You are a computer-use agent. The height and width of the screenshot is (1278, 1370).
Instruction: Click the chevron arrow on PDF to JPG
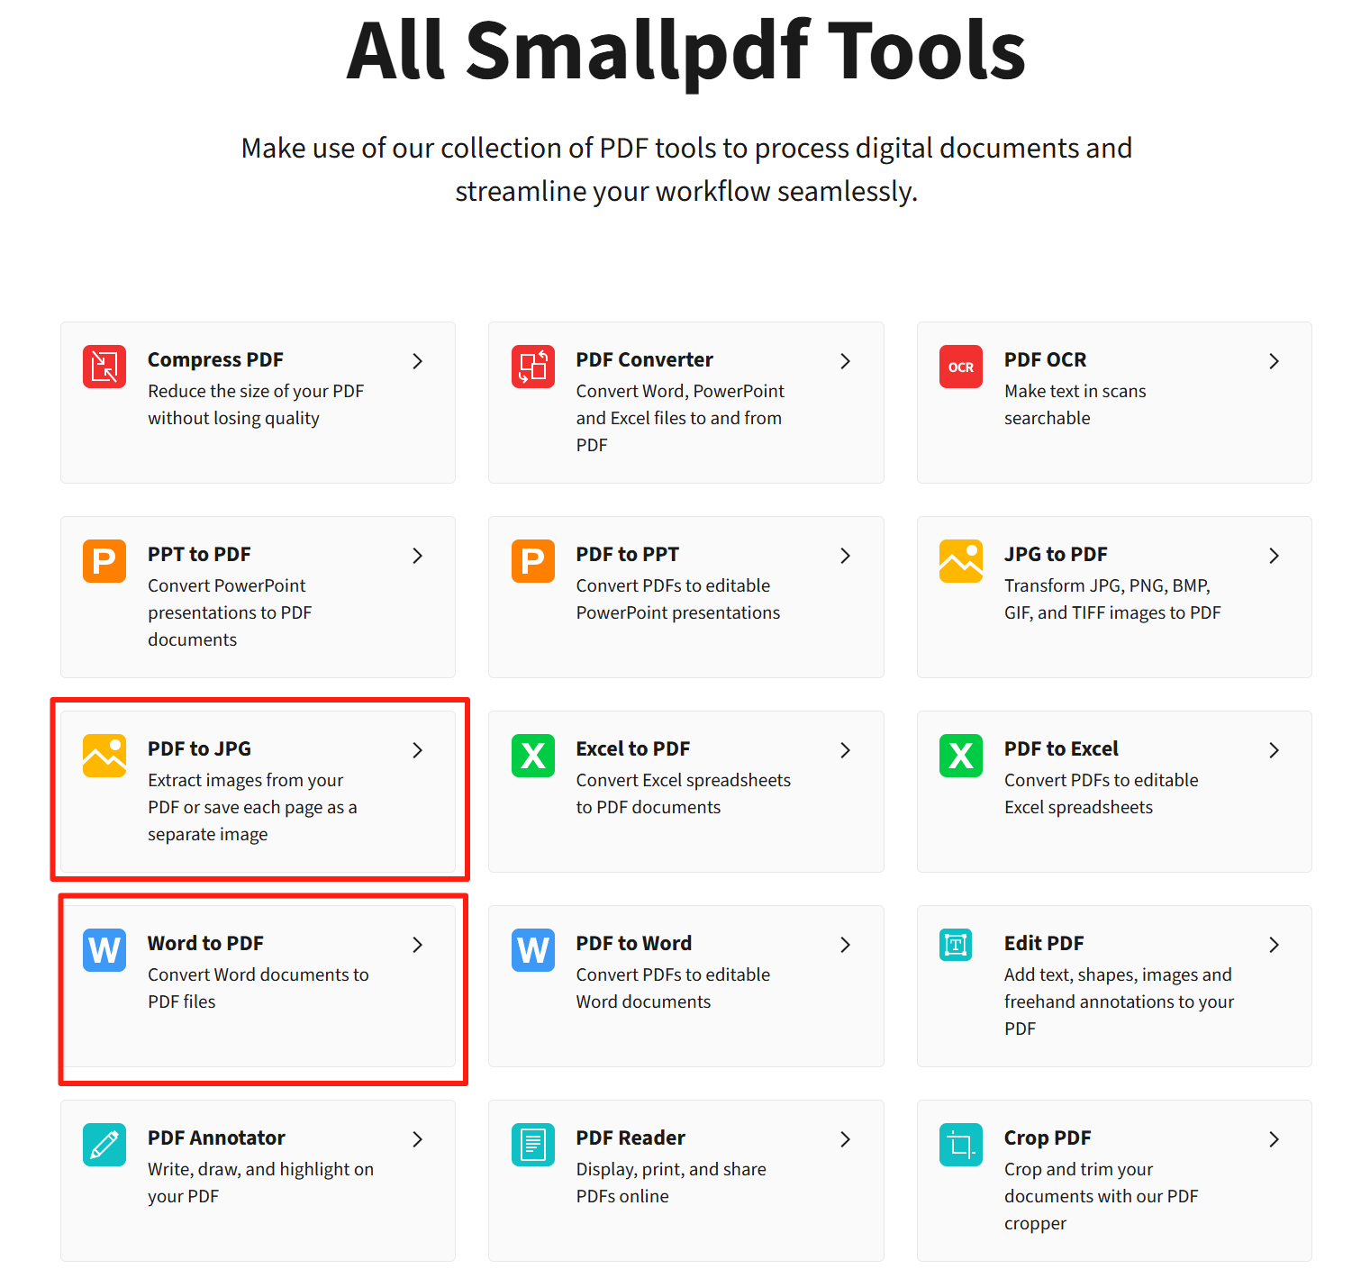point(417,750)
